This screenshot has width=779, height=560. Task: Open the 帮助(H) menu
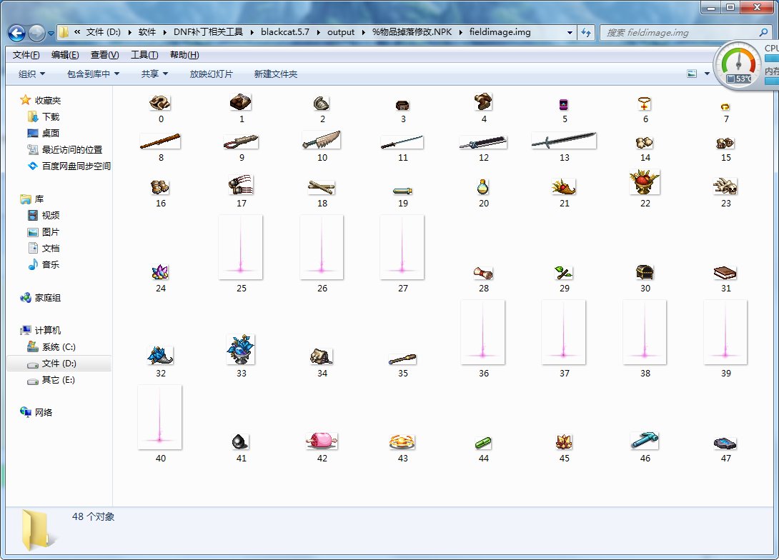[184, 55]
